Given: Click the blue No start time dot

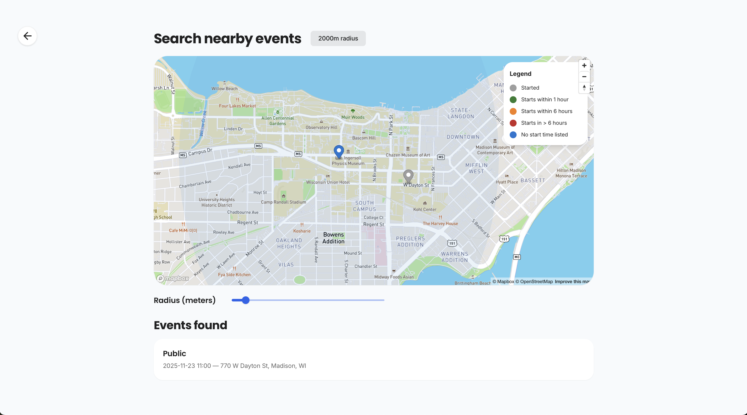Looking at the screenshot, I should 513,135.
